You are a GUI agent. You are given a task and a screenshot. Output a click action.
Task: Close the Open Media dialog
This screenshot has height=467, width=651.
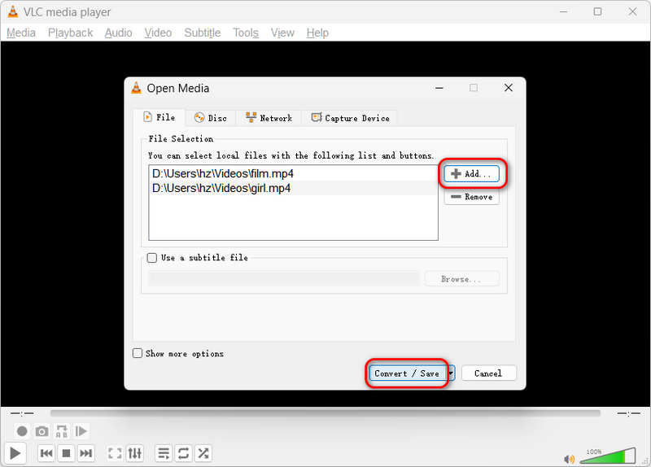coord(508,88)
